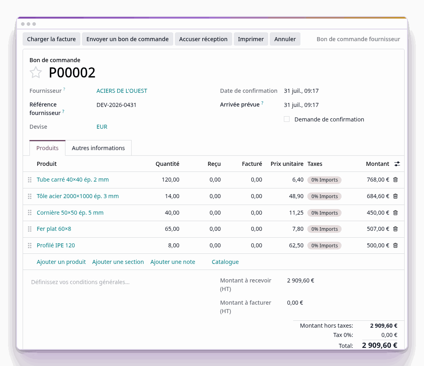Open product Cornière 50×50 ép. 5 mm
Image resolution: width=424 pixels, height=366 pixels.
70,213
